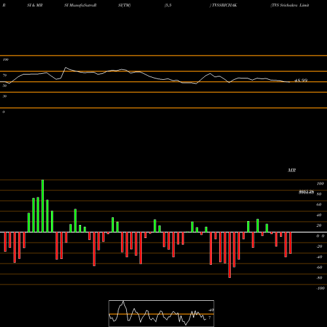Click the RSI line peak above the 70 level
This screenshot has width=327, height=327.
pyautogui.click(x=65, y=68)
